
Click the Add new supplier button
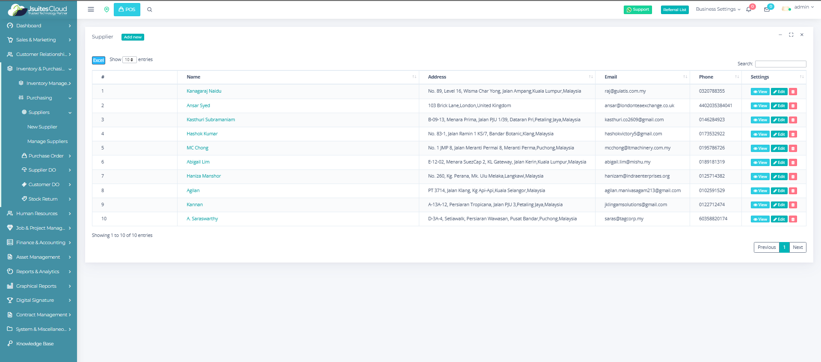coord(133,37)
